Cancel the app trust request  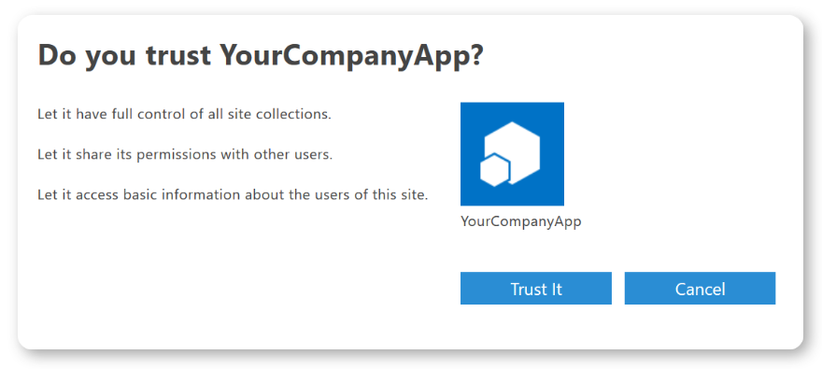700,289
